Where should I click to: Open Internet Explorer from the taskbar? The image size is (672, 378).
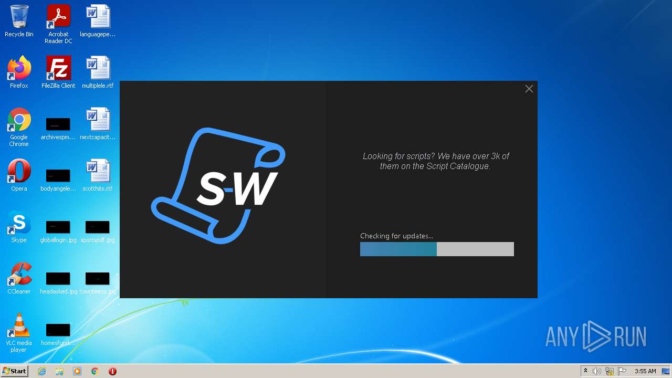coord(41,371)
